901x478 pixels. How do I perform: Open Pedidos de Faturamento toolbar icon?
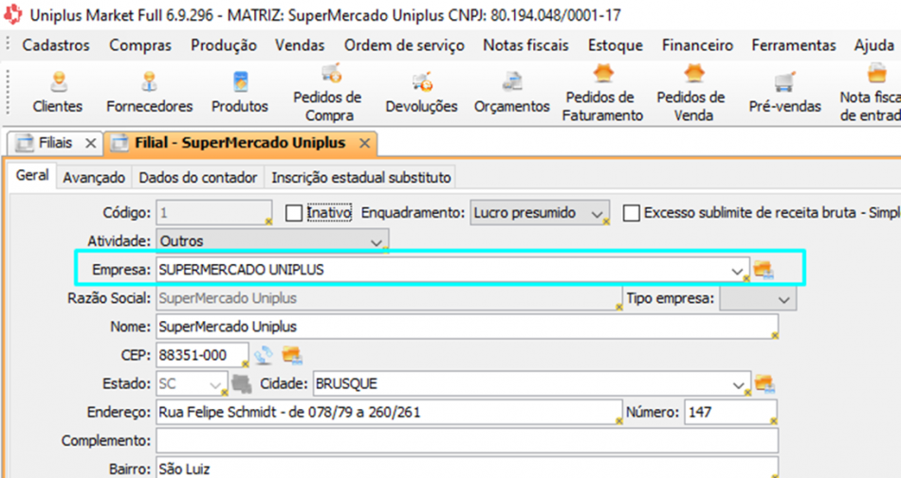(x=602, y=94)
